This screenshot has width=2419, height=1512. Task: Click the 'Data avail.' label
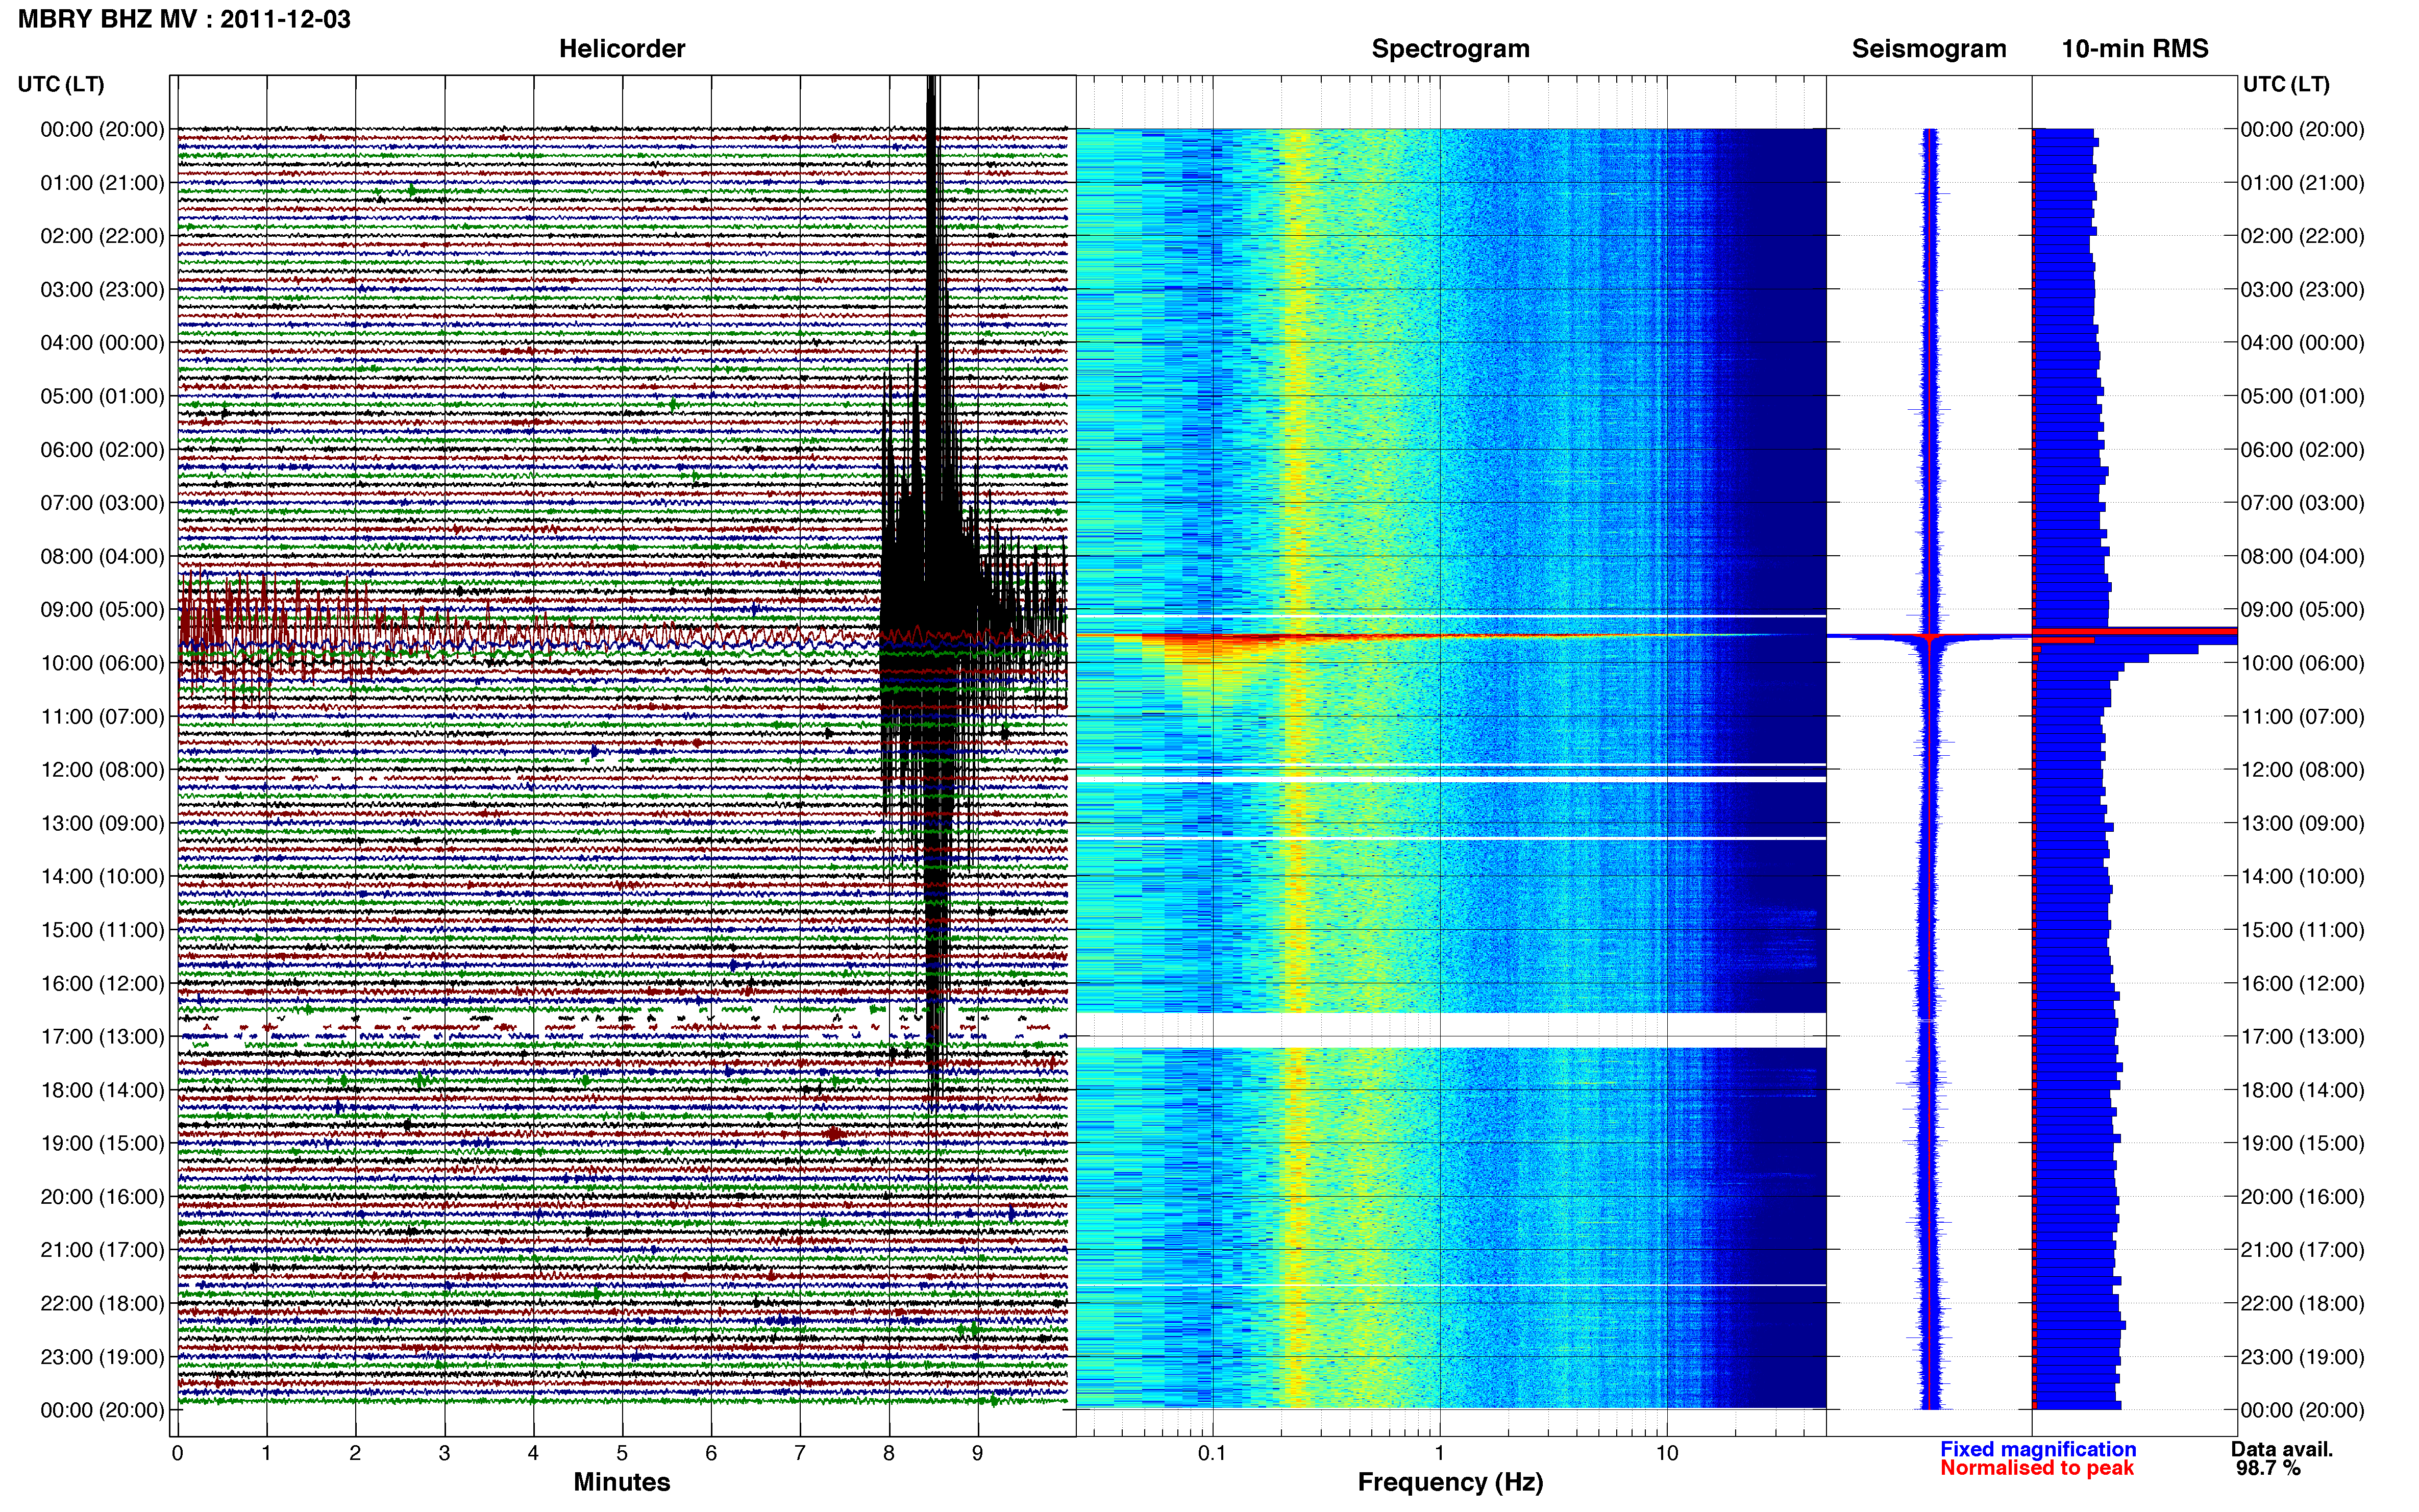[x=2282, y=1449]
